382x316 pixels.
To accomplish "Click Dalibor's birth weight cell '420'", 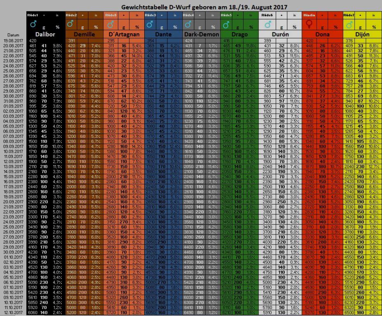I will click(x=33, y=41).
